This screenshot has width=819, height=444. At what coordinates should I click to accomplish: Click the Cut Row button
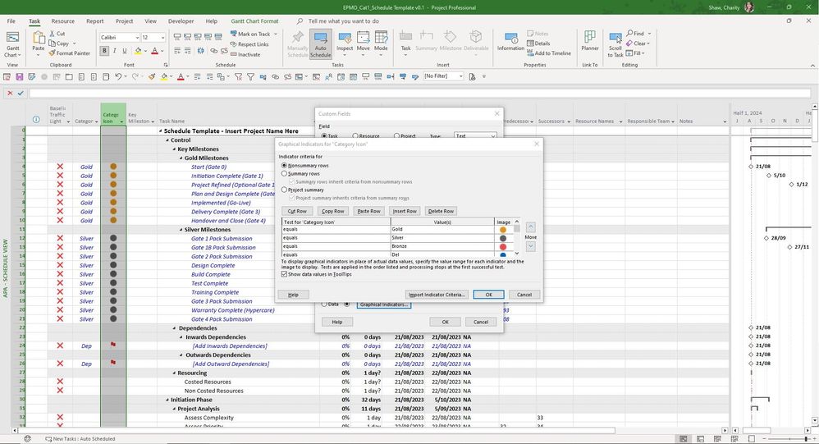[x=297, y=211]
